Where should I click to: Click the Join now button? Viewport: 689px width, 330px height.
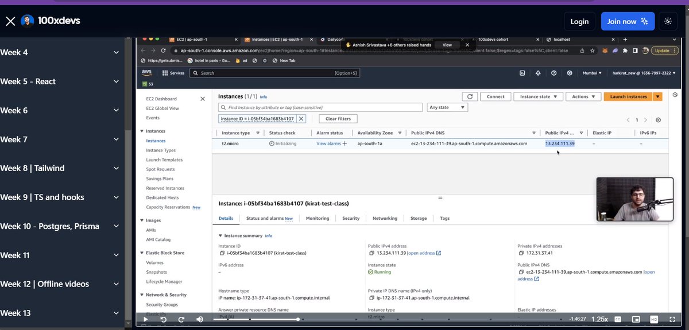(x=628, y=21)
